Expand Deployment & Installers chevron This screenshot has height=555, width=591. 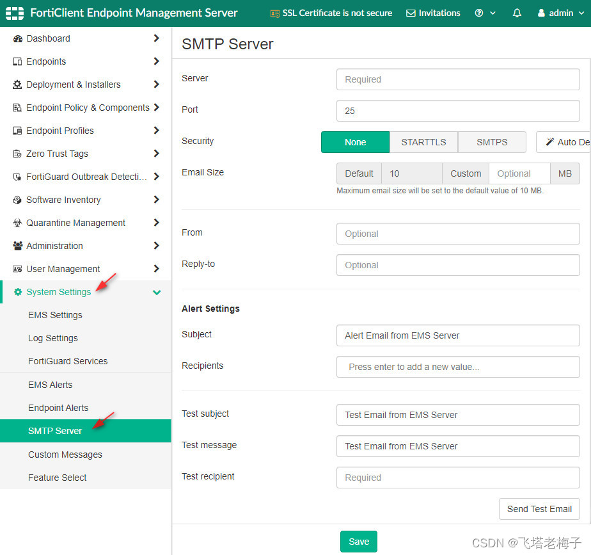157,84
